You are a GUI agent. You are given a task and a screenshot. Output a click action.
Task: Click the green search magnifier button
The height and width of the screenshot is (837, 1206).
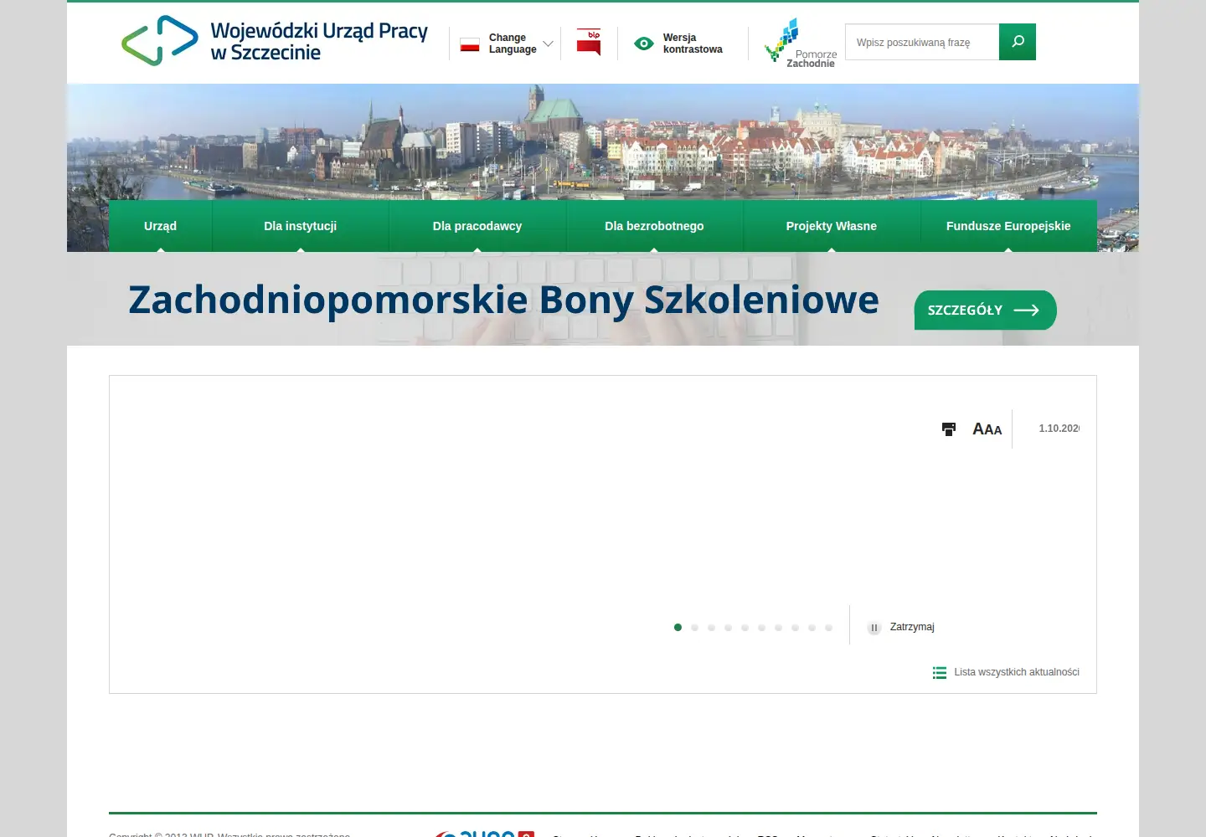pyautogui.click(x=1018, y=42)
